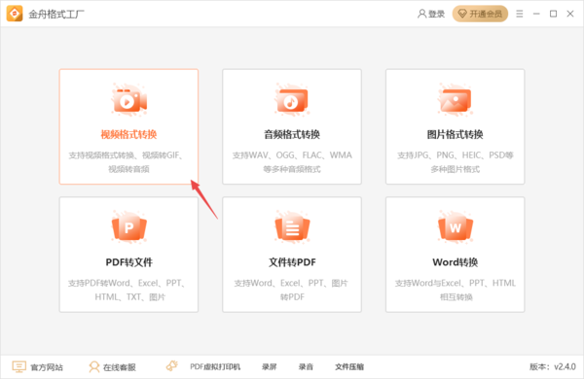584x379 pixels.
Task: Open PDF转文件 title
Action: 128,262
